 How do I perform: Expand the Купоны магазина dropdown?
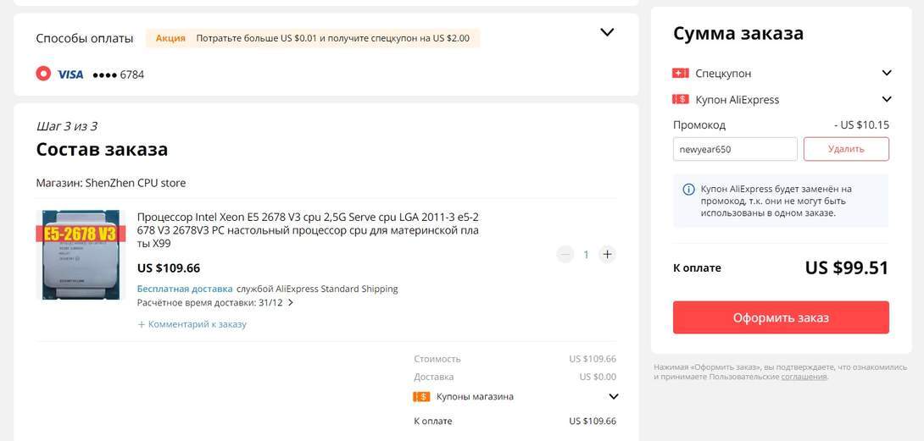click(x=614, y=396)
